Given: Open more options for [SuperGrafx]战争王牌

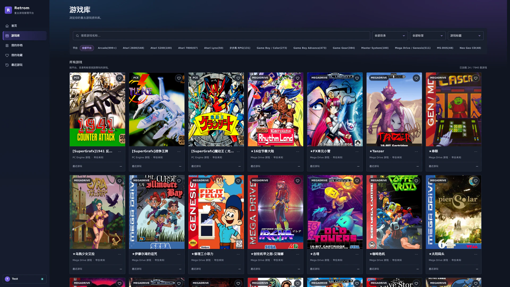Looking at the screenshot, I should click(x=179, y=151).
